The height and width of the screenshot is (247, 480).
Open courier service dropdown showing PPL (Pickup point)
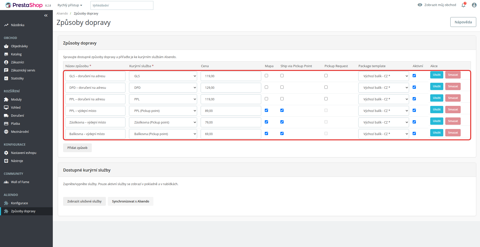(x=163, y=111)
